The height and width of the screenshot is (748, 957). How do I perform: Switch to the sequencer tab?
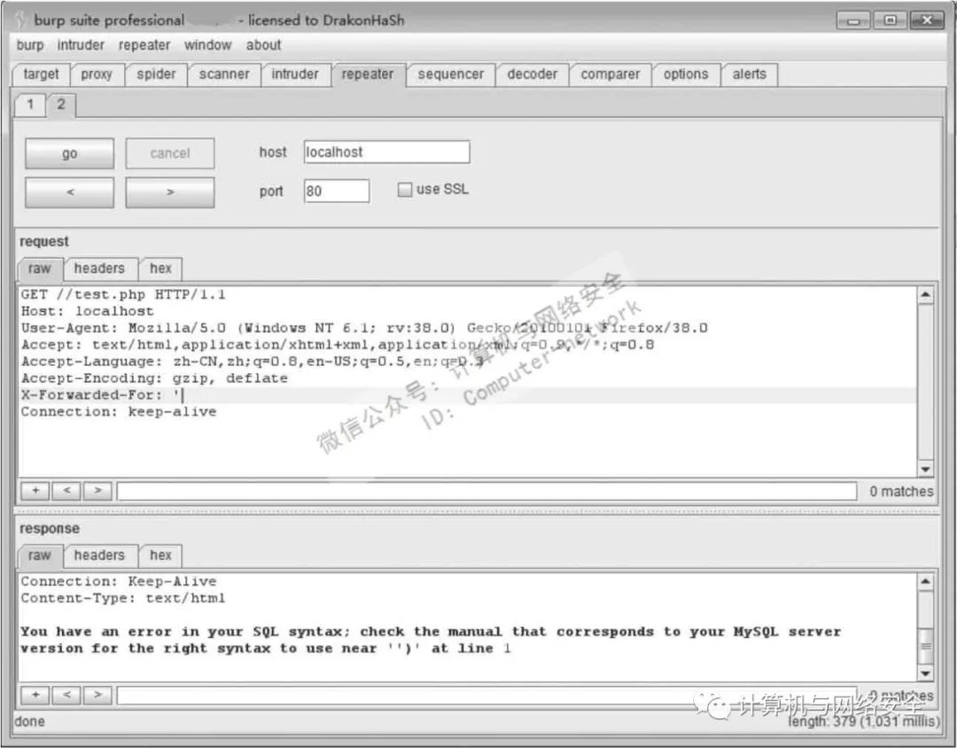coord(450,74)
